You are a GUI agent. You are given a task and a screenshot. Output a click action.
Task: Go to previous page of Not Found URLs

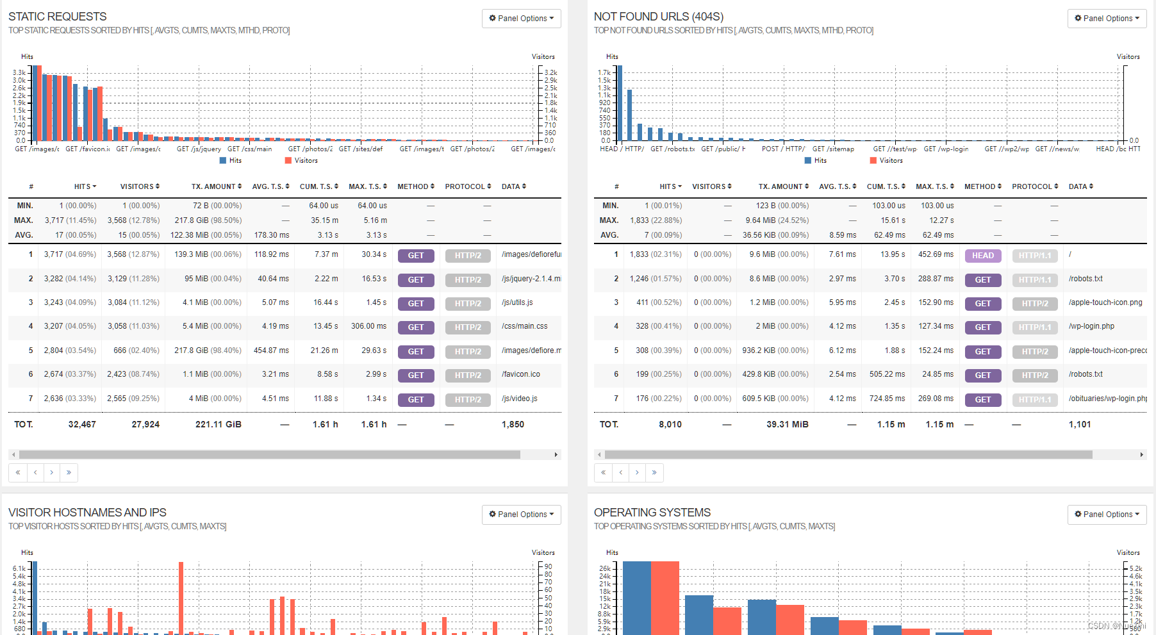(x=621, y=473)
